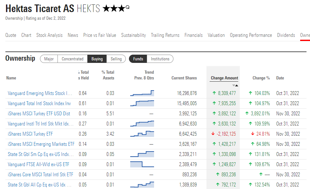Open the Dividends tab
Viewport: 310px width, 189px height.
pyautogui.click(x=286, y=35)
